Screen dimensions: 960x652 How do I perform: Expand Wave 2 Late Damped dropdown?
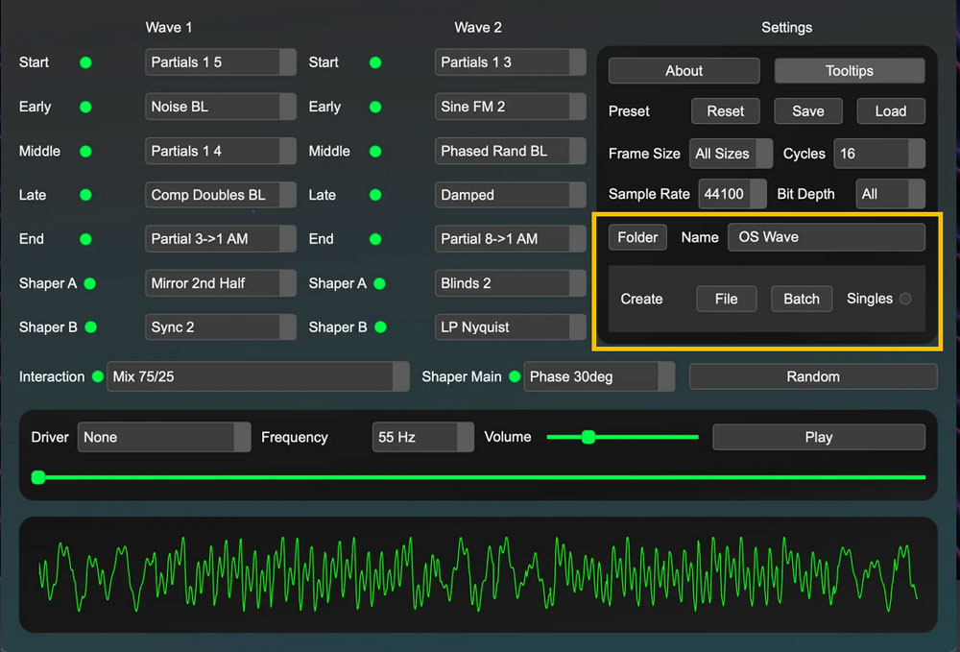(510, 195)
